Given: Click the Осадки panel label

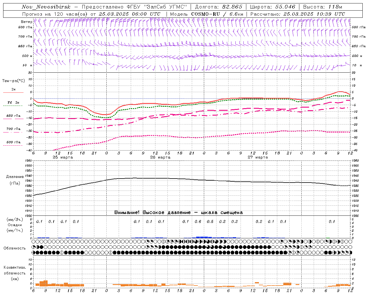Looking at the screenshot, I should 15,225.
